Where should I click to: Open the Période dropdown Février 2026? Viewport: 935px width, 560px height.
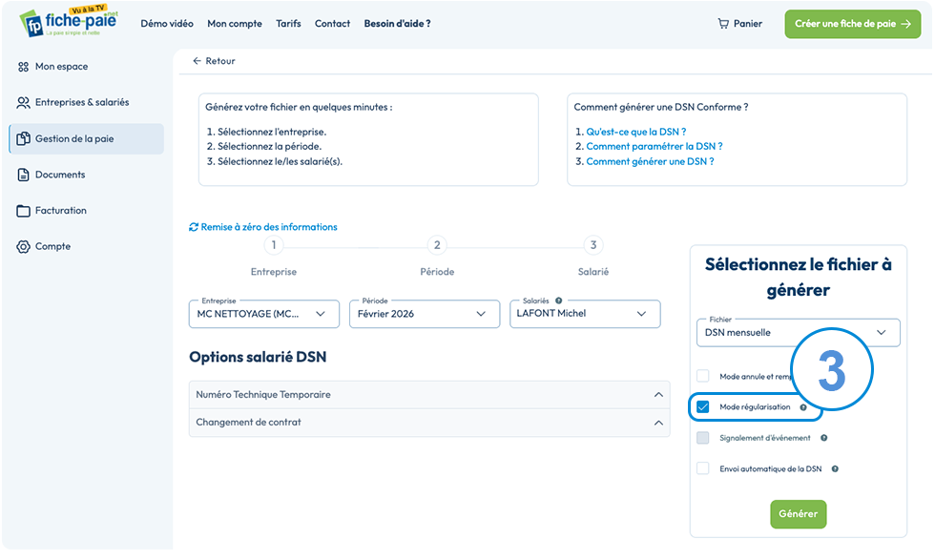pyautogui.click(x=425, y=314)
